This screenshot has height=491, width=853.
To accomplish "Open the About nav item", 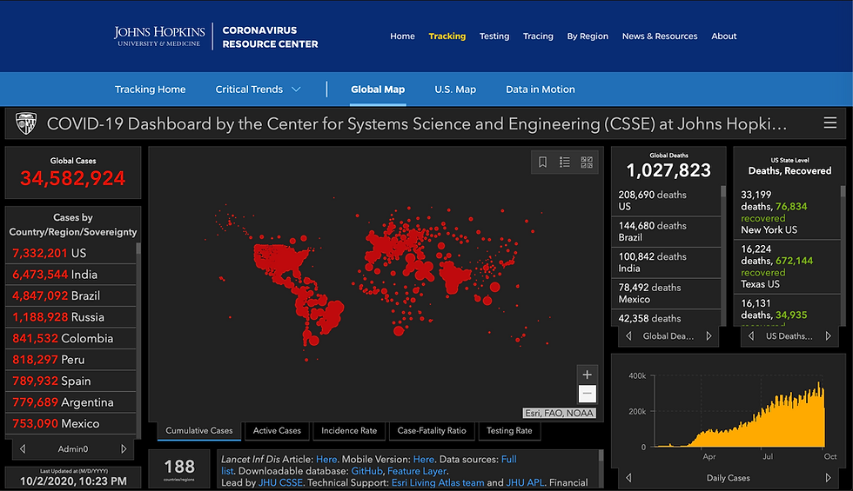I will [723, 36].
